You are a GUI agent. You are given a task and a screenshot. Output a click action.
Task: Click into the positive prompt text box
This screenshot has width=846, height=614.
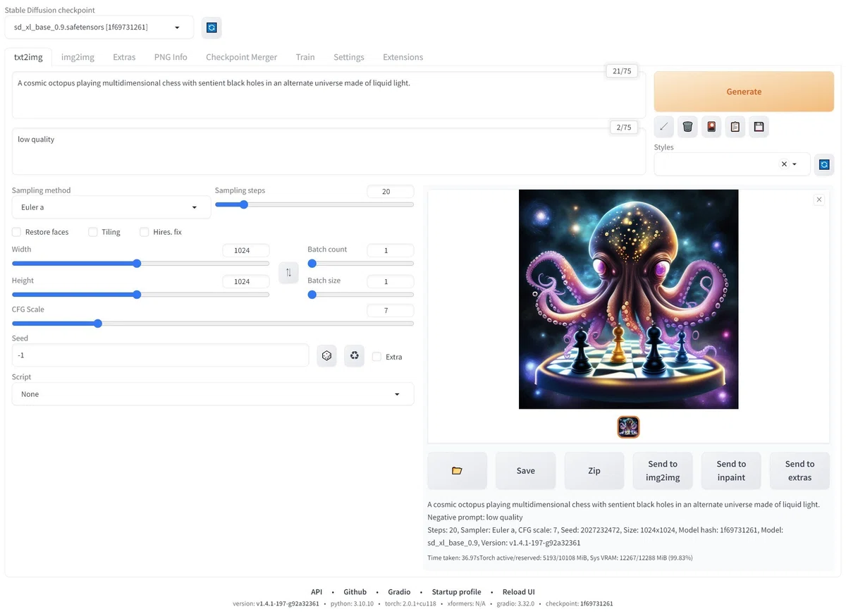pyautogui.click(x=329, y=94)
